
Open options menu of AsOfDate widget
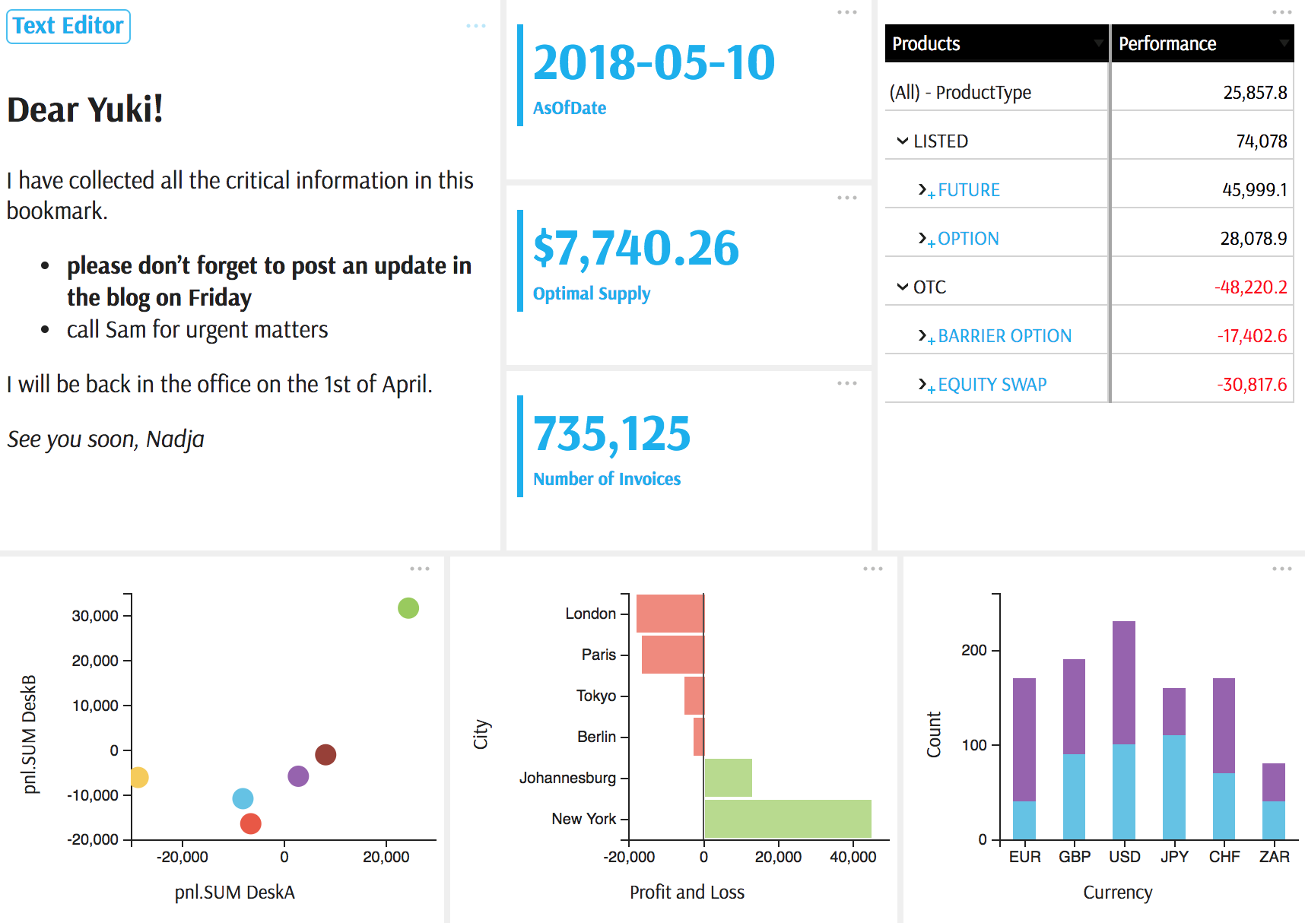tap(847, 12)
